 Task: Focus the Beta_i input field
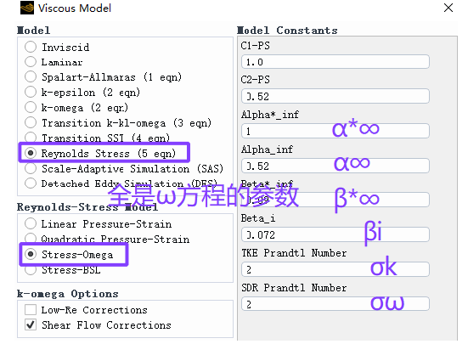click(x=335, y=234)
